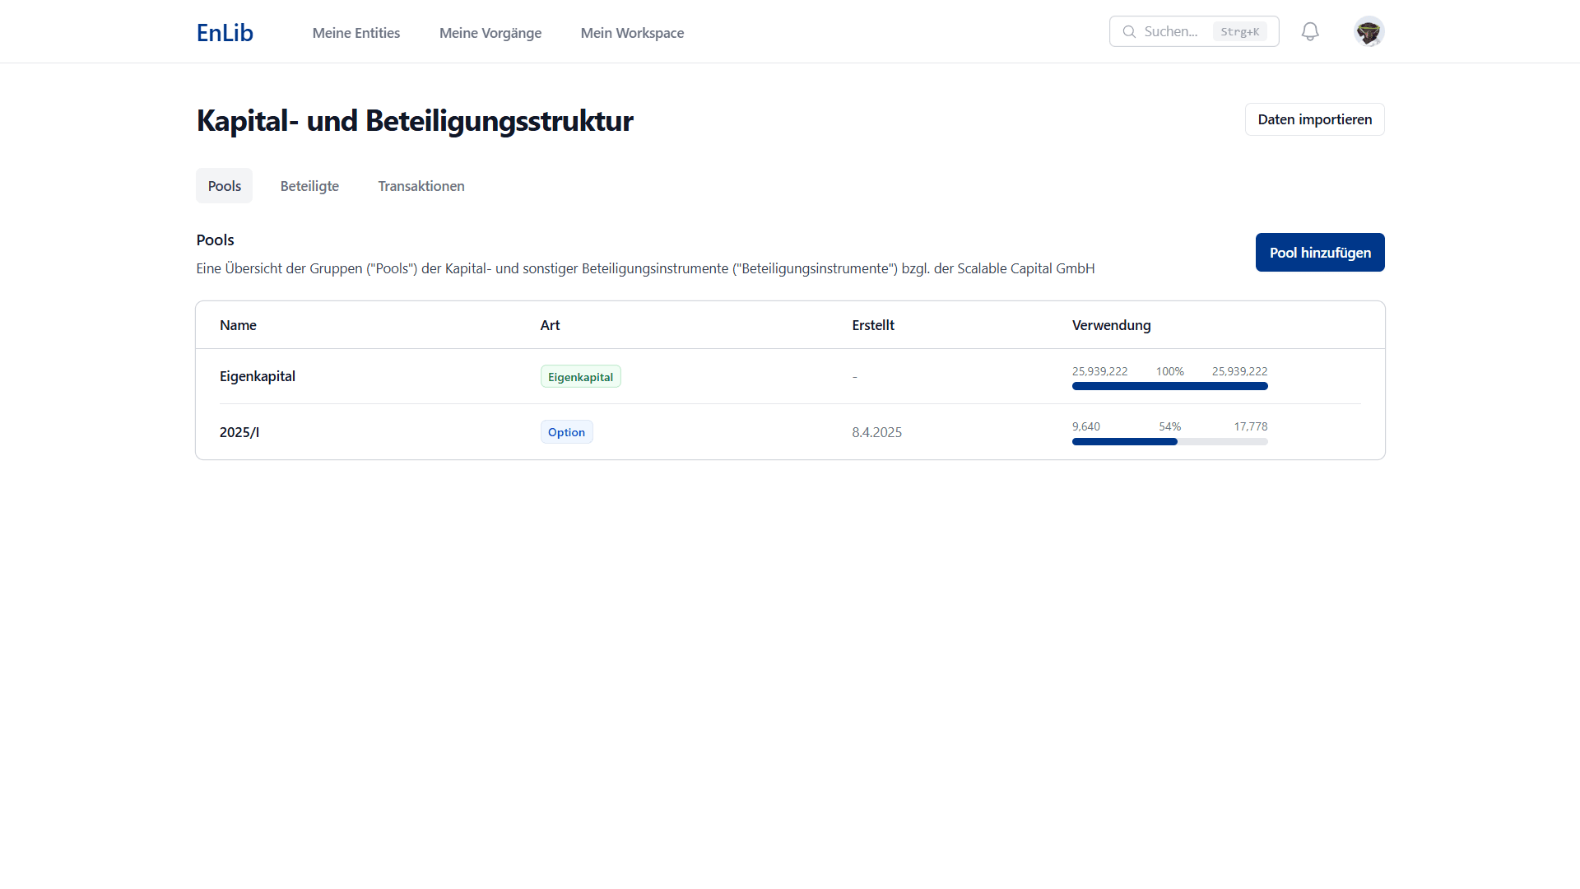Click the Pool hinzufügen button
The image size is (1580, 889).
point(1319,252)
